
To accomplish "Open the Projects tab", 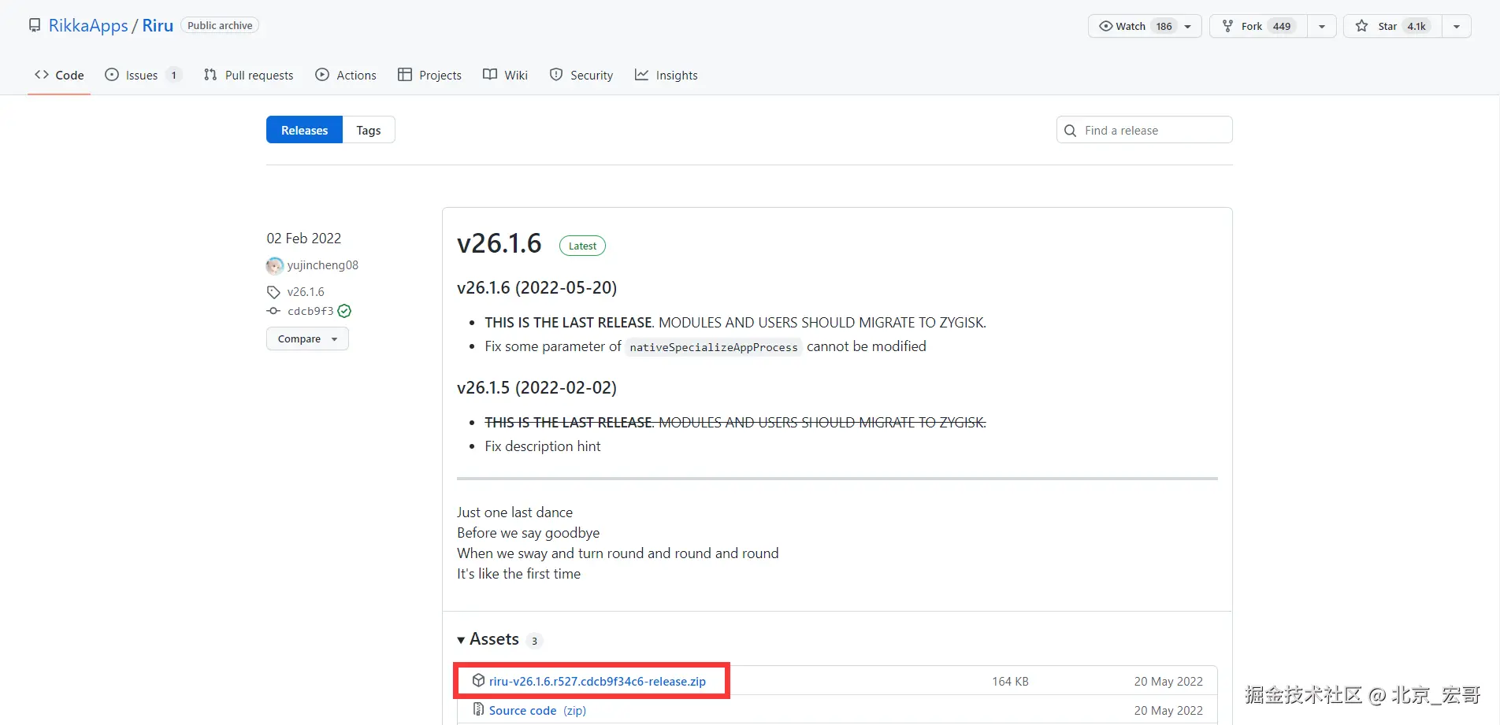I will pyautogui.click(x=430, y=75).
